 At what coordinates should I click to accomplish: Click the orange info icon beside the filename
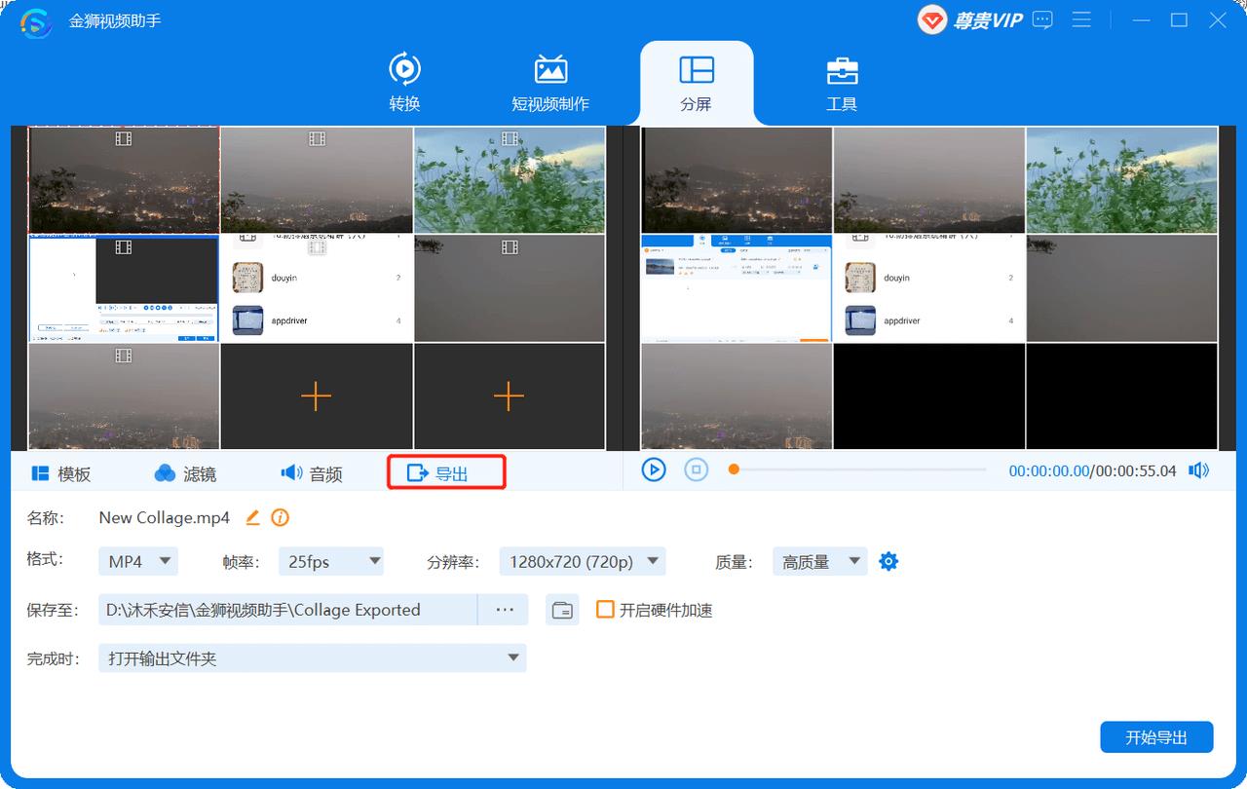click(x=281, y=518)
